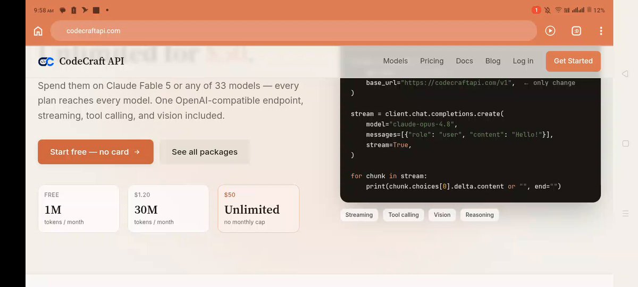The height and width of the screenshot is (287, 638).
Task: Open the Blog nav item
Action: [493, 61]
